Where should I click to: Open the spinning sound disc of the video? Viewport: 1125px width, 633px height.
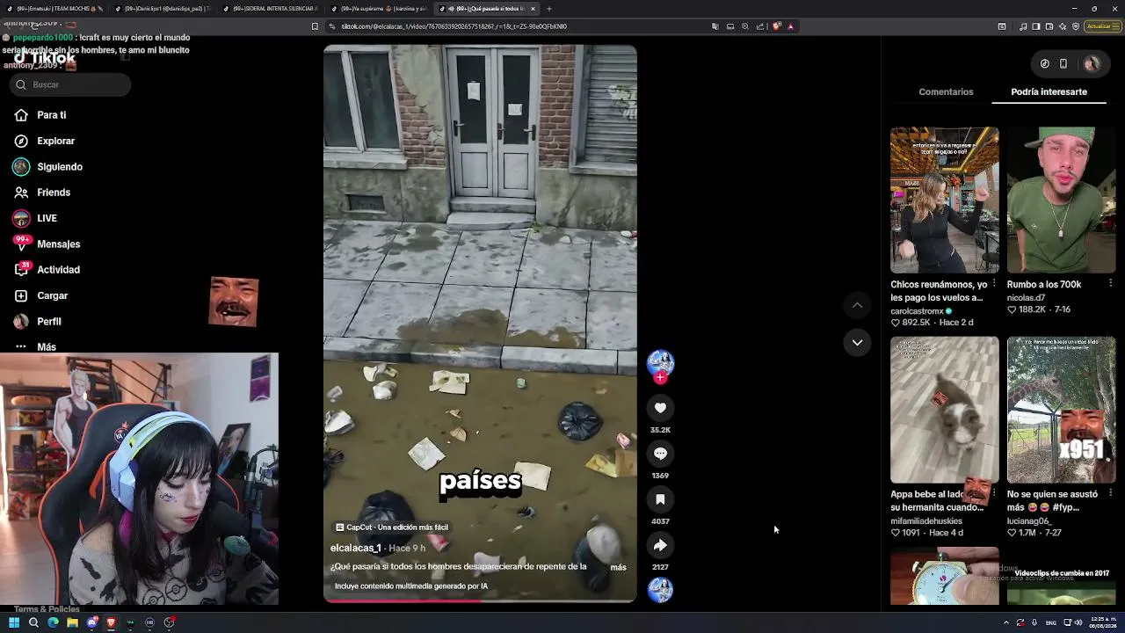660,590
